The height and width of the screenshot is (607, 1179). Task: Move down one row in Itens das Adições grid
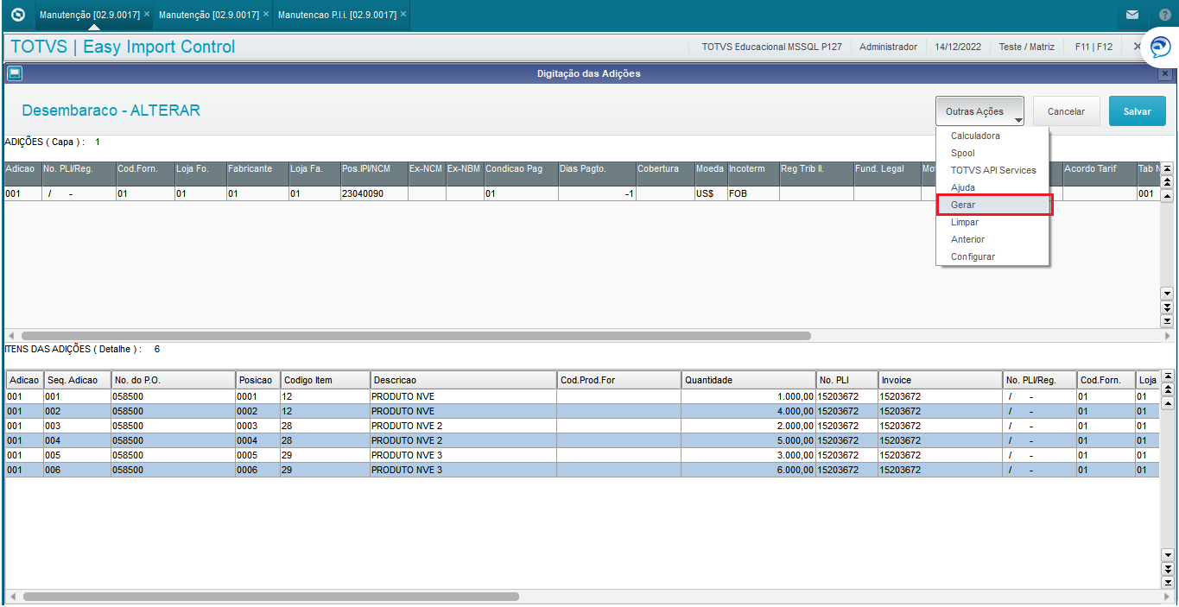[1167, 555]
